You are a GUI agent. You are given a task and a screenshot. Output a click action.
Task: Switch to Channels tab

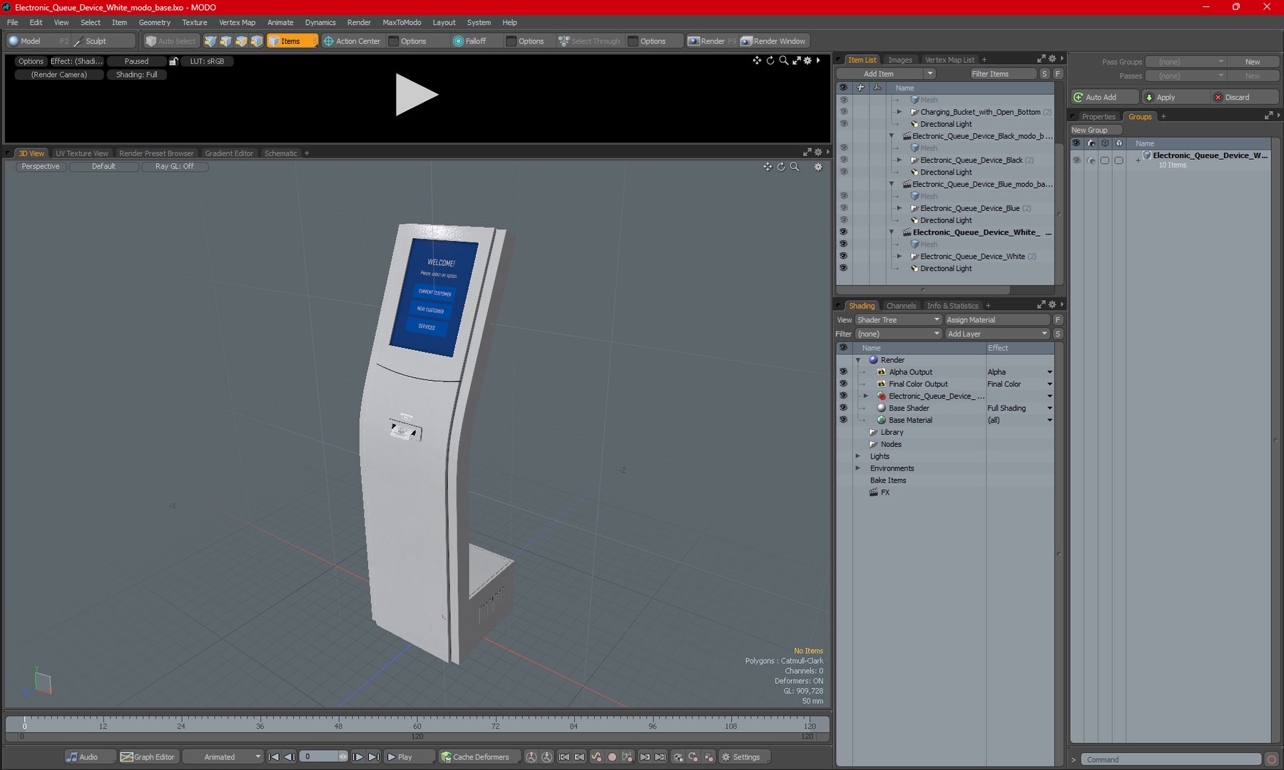(901, 306)
